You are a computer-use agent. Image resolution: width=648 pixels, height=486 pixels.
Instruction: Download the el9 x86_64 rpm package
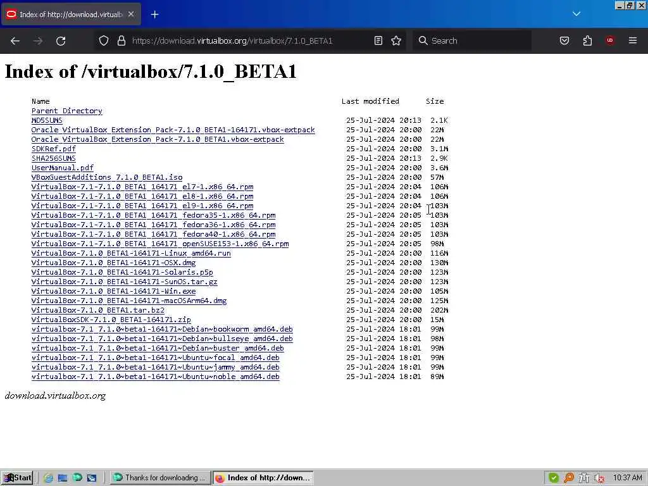(142, 206)
